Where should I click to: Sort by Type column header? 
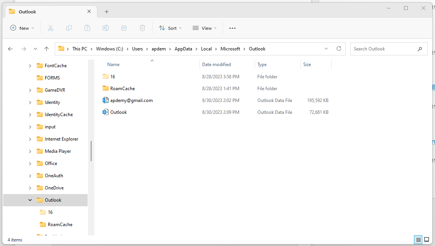[262, 65]
